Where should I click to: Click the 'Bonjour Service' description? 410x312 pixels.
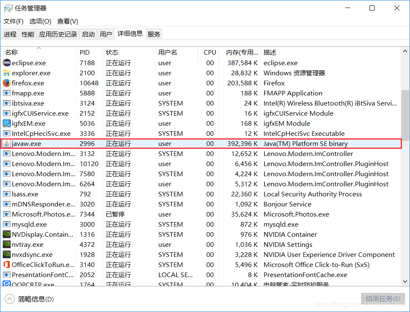288,204
